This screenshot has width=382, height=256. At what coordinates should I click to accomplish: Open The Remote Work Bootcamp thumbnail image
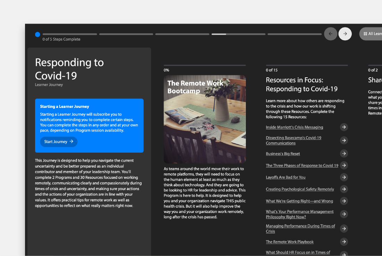click(x=205, y=119)
